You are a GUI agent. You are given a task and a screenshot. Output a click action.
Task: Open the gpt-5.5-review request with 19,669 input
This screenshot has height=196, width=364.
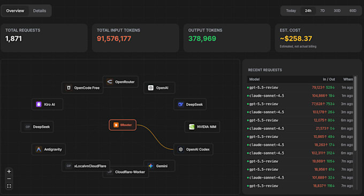[300, 161]
